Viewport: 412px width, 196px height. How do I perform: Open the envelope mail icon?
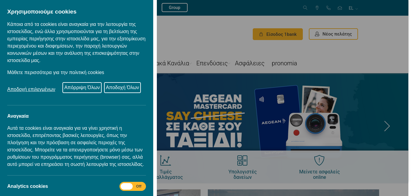click(x=340, y=8)
